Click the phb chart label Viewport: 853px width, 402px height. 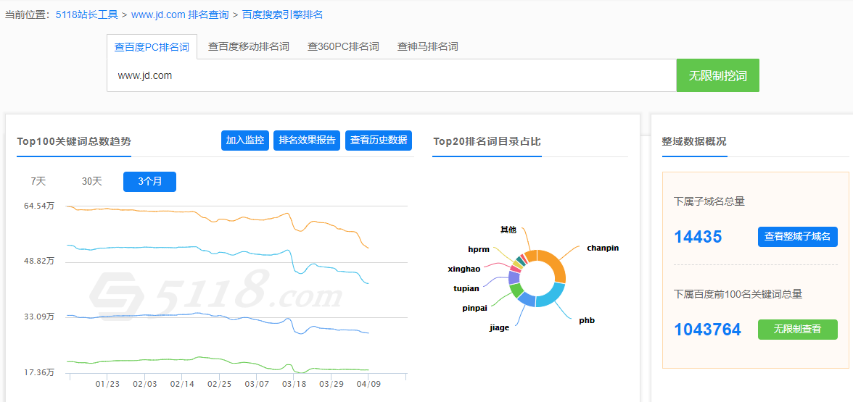coord(587,320)
